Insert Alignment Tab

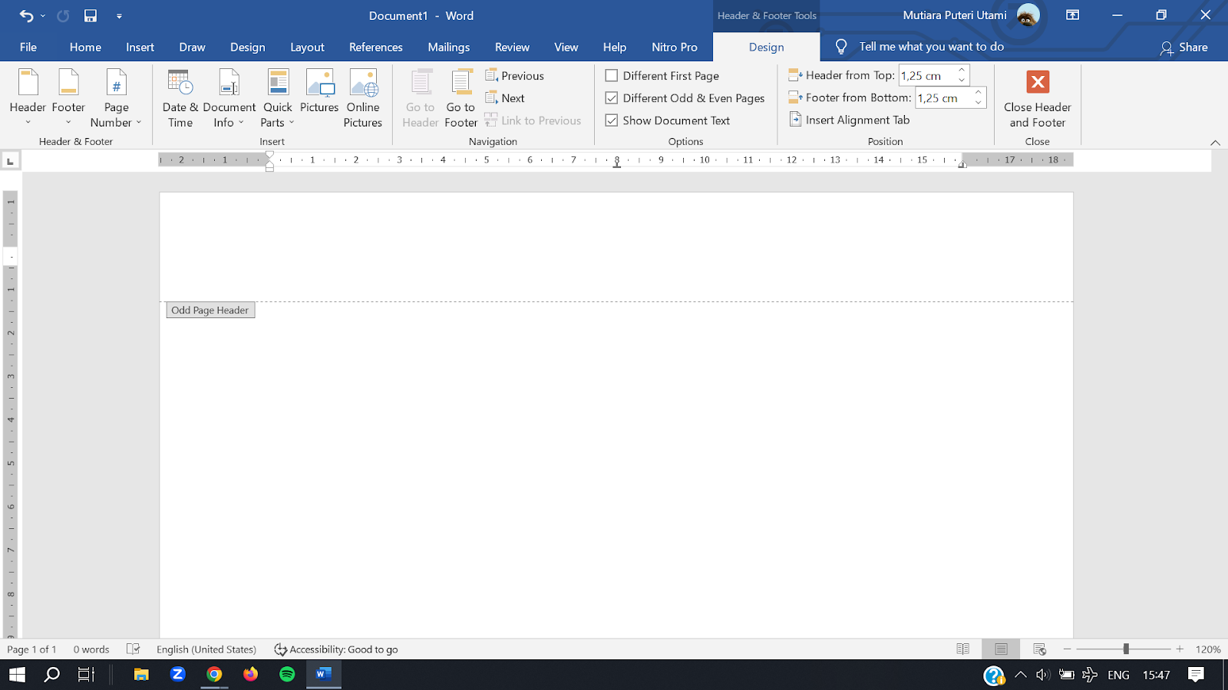coord(849,120)
